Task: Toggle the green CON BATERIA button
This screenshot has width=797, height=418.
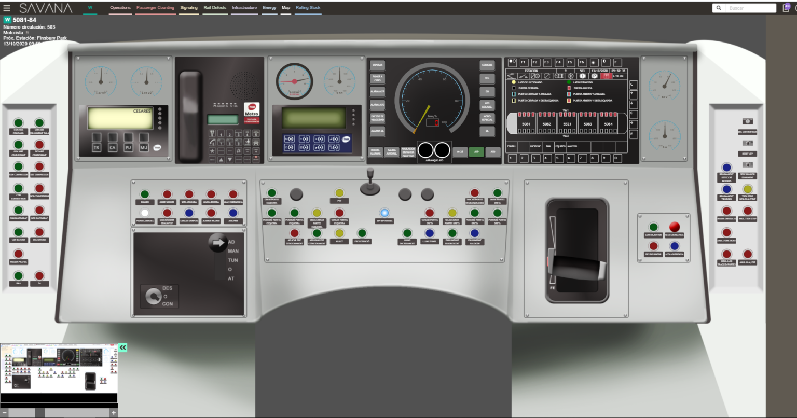Action: tap(18, 232)
